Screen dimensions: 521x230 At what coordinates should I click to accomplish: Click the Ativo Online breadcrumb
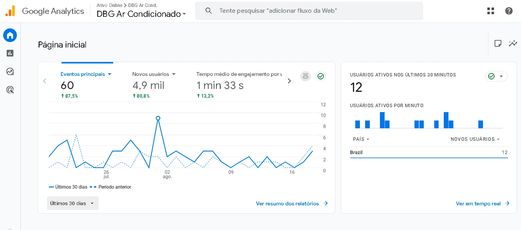(109, 5)
